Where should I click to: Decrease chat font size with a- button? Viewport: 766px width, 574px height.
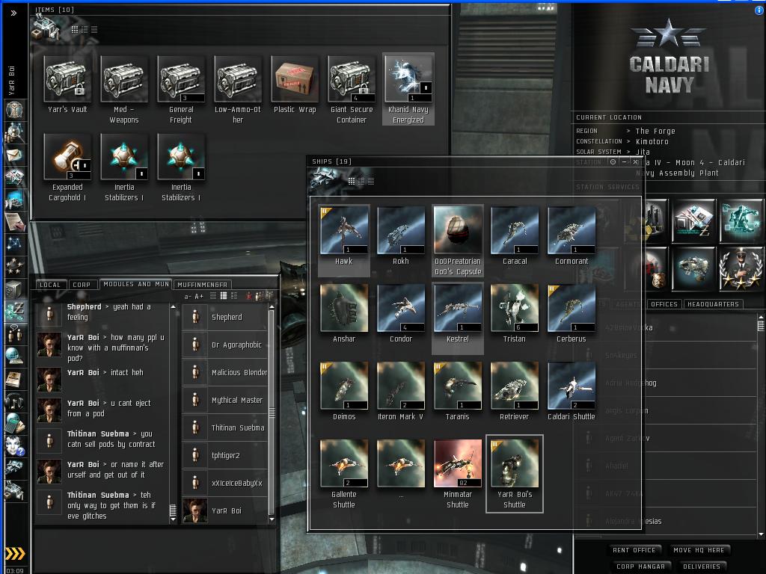click(x=188, y=296)
